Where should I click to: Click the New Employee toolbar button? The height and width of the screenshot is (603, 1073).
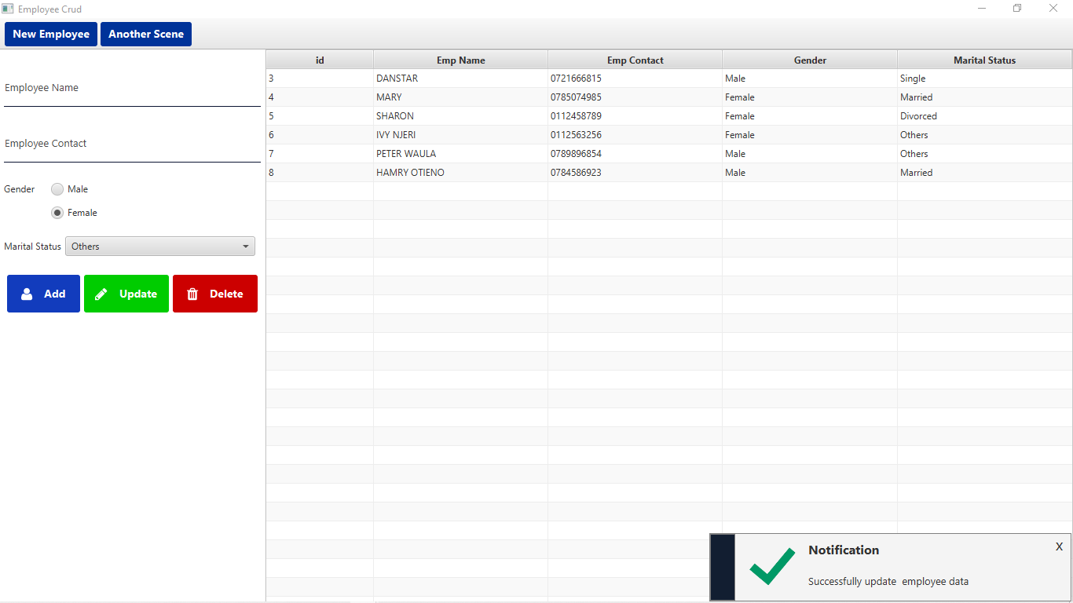51,34
